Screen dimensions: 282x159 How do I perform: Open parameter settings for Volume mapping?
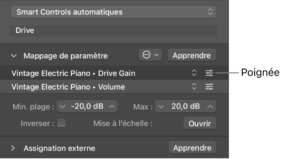click(x=209, y=87)
